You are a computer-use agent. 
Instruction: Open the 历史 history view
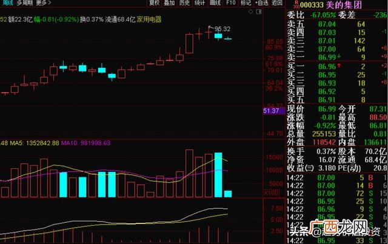184,3
